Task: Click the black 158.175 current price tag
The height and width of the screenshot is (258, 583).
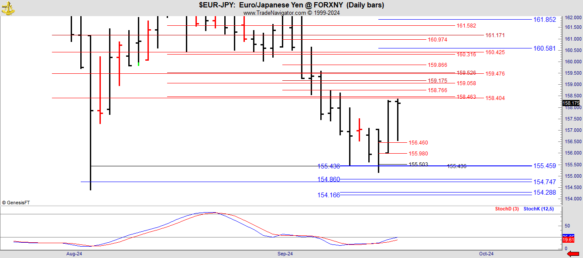Action: point(571,103)
